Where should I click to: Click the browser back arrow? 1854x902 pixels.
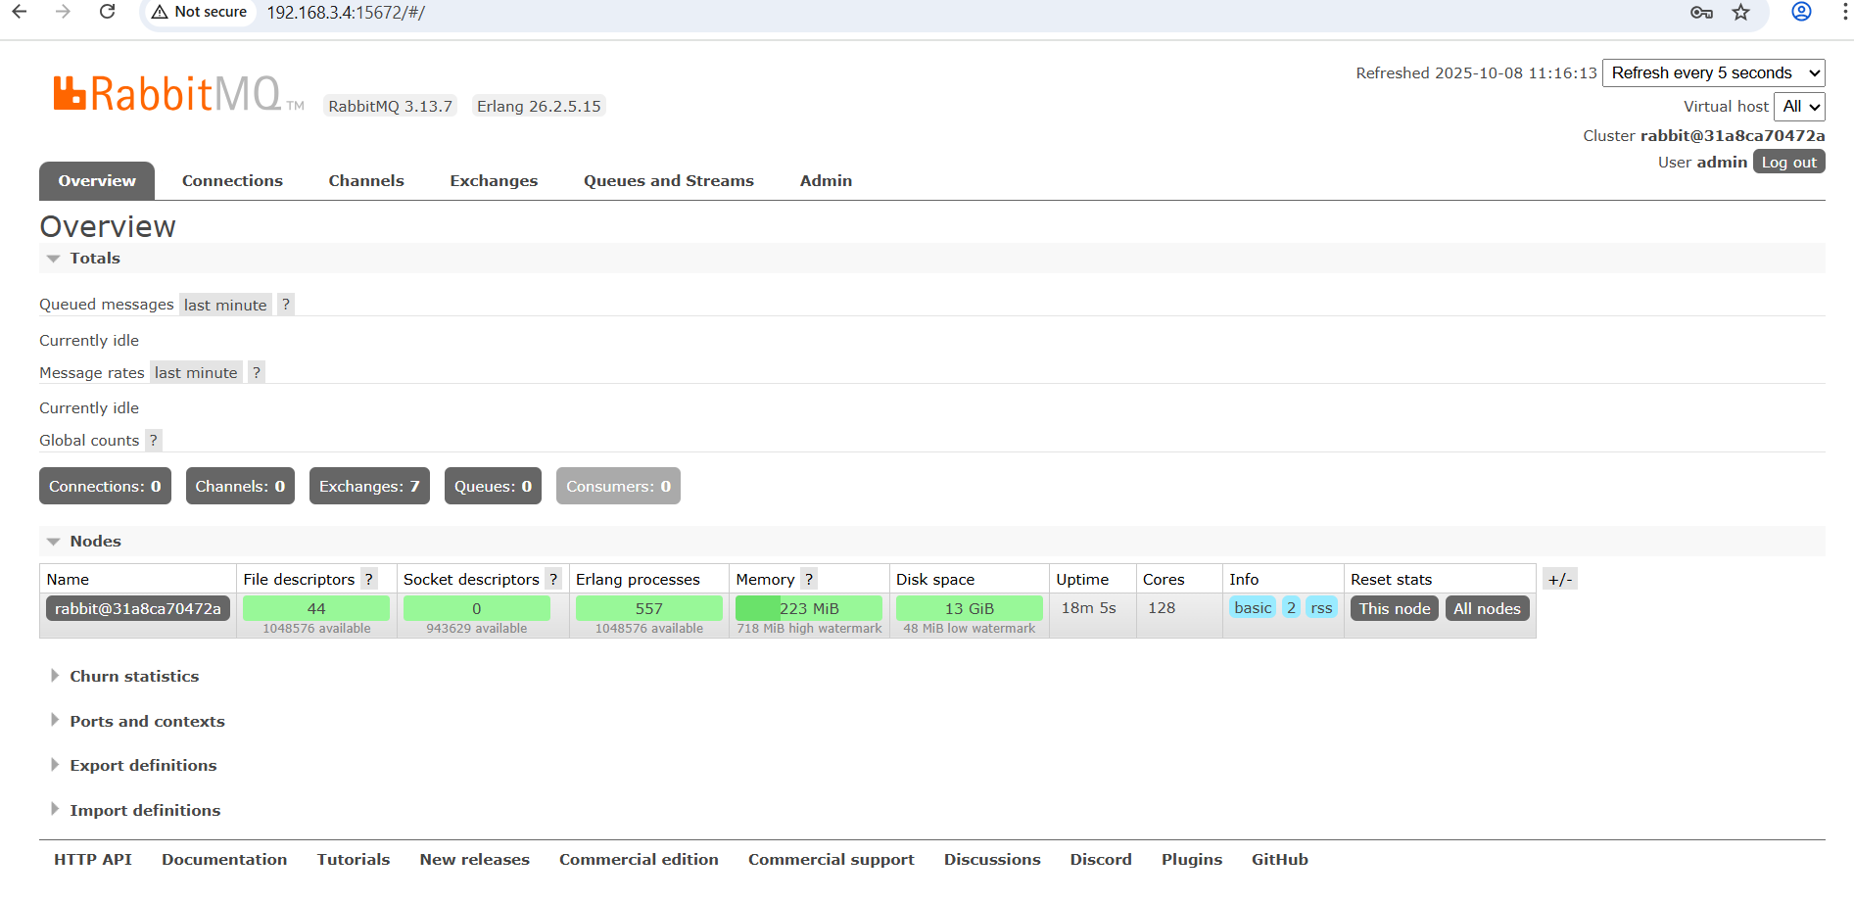[x=20, y=12]
